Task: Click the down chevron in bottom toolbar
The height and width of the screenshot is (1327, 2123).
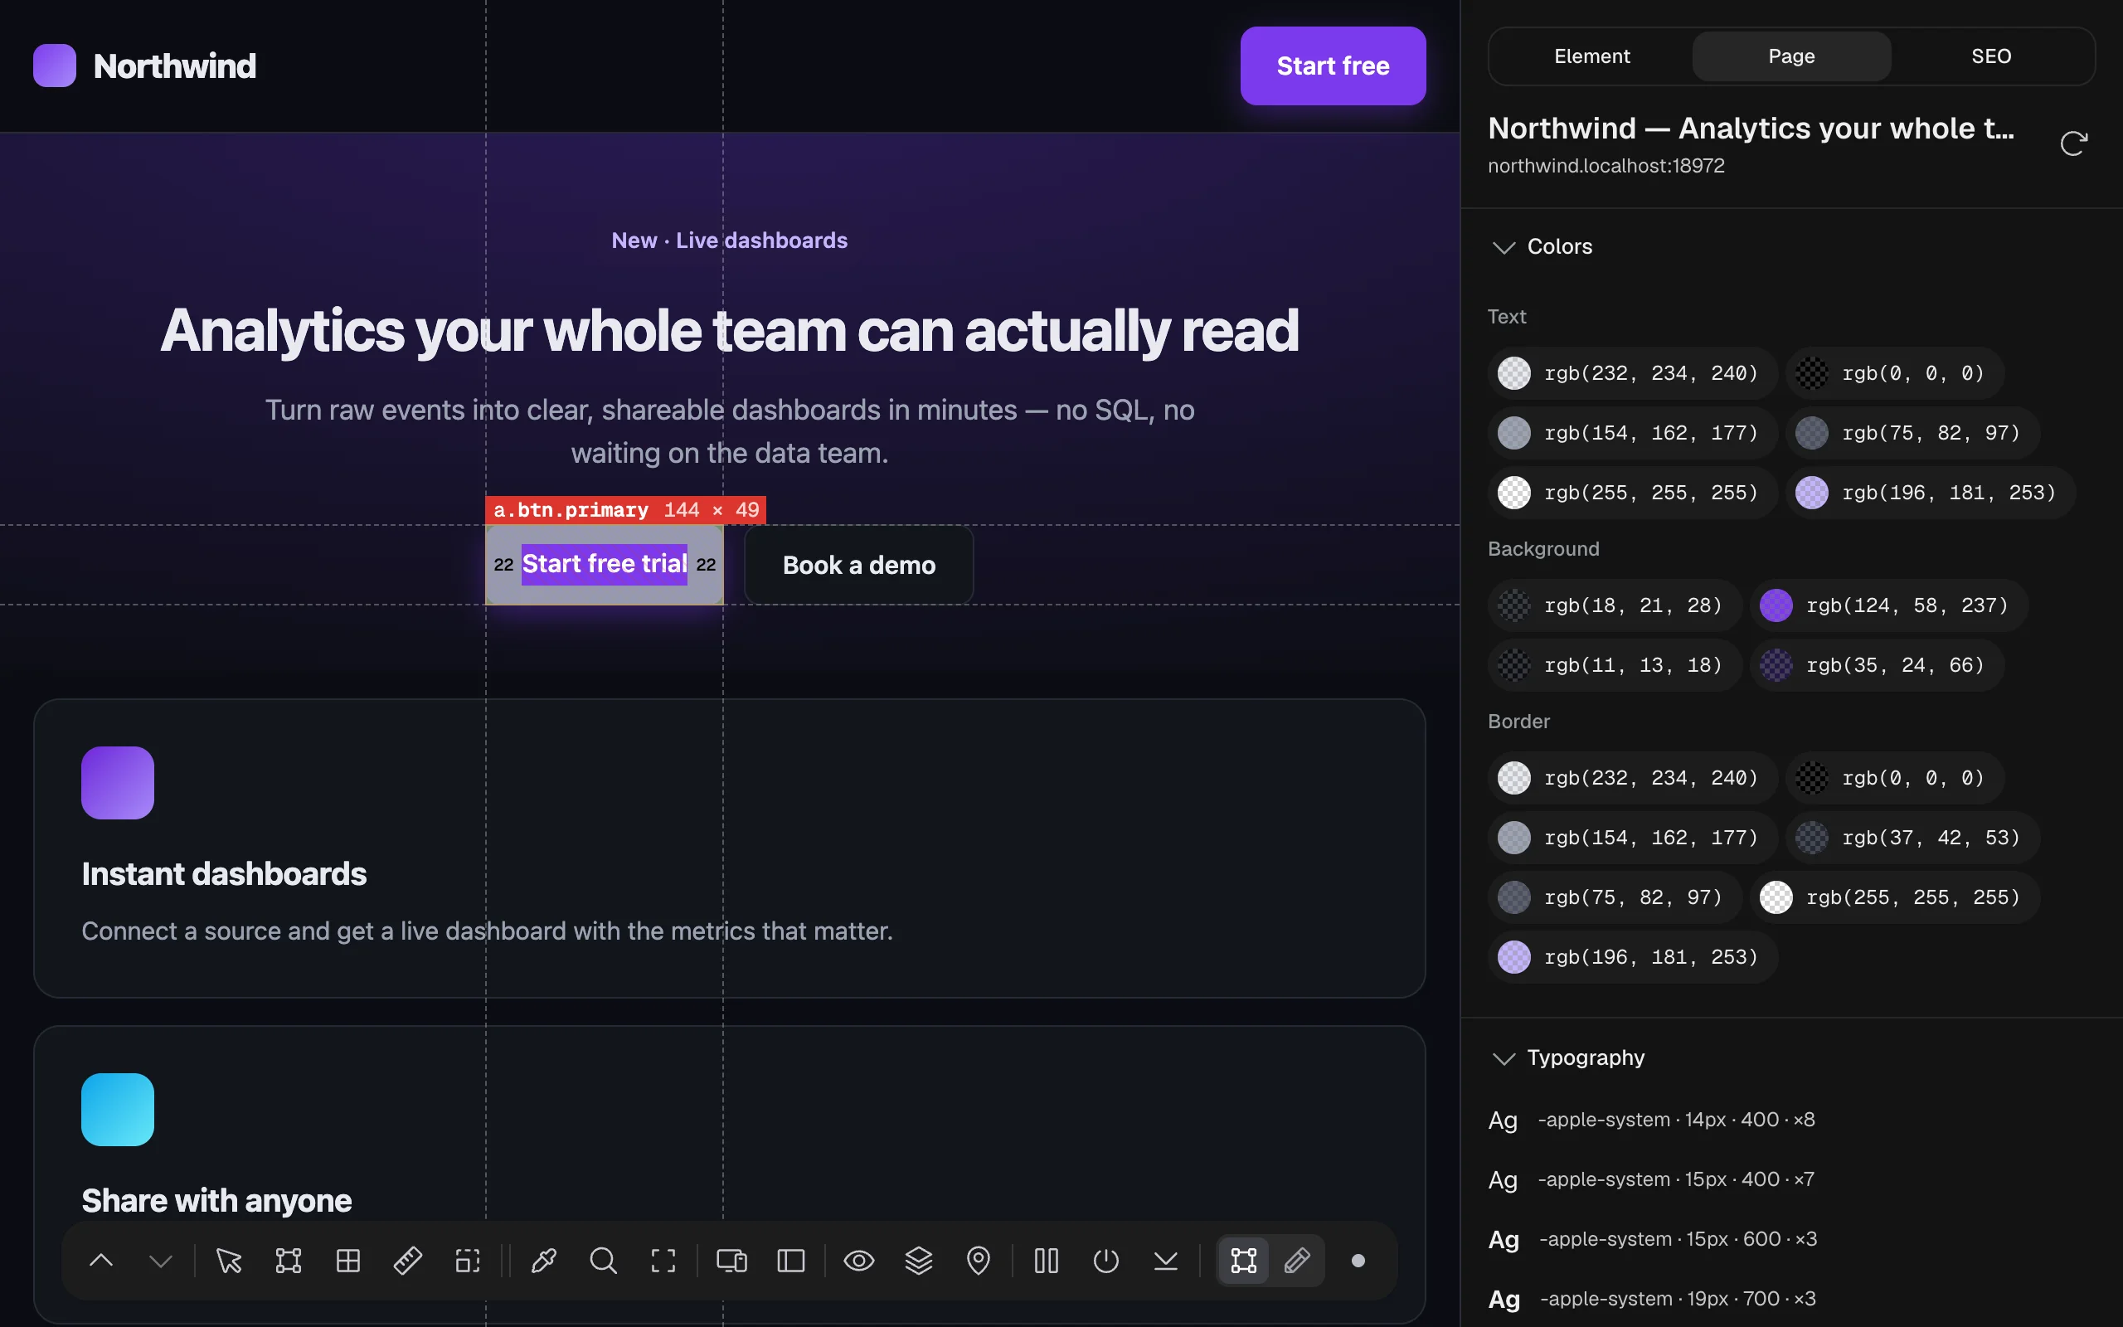Action: click(x=162, y=1261)
